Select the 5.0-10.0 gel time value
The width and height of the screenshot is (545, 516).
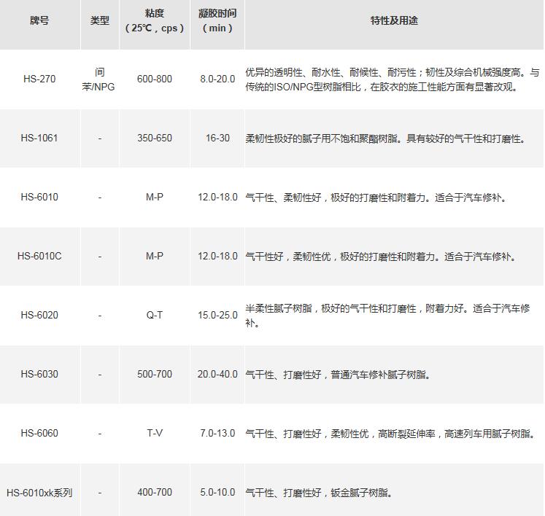217,493
